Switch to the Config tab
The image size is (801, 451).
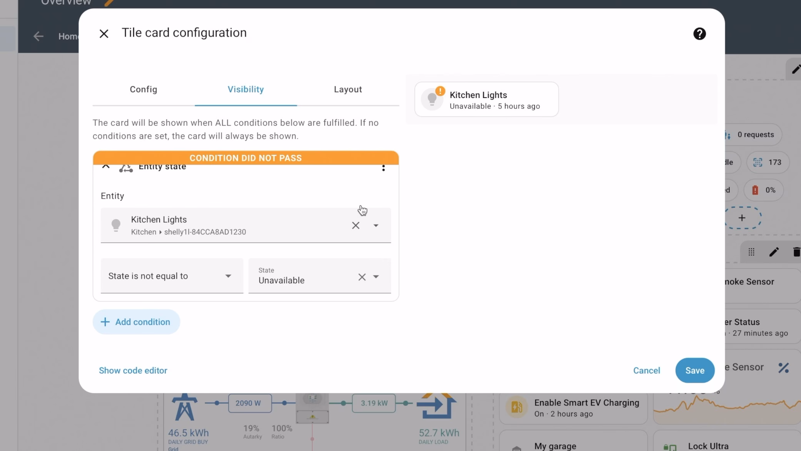(143, 90)
